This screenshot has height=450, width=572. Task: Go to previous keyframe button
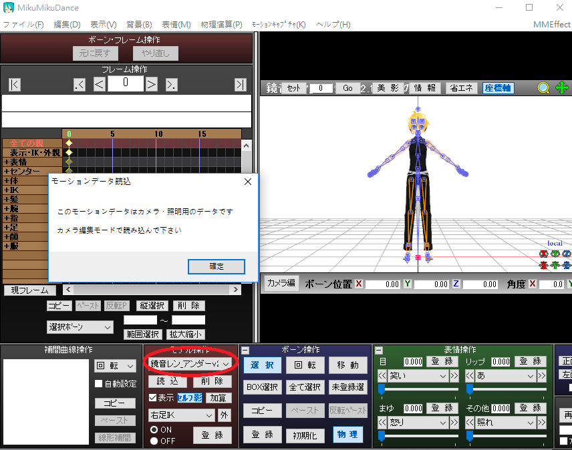click(x=79, y=85)
